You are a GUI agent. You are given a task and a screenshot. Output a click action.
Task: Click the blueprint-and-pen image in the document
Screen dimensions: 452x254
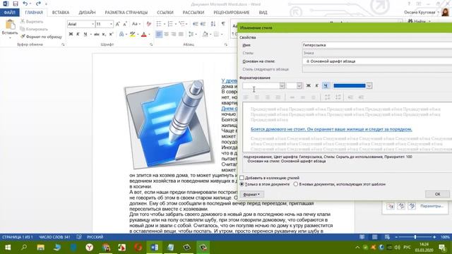(x=169, y=124)
